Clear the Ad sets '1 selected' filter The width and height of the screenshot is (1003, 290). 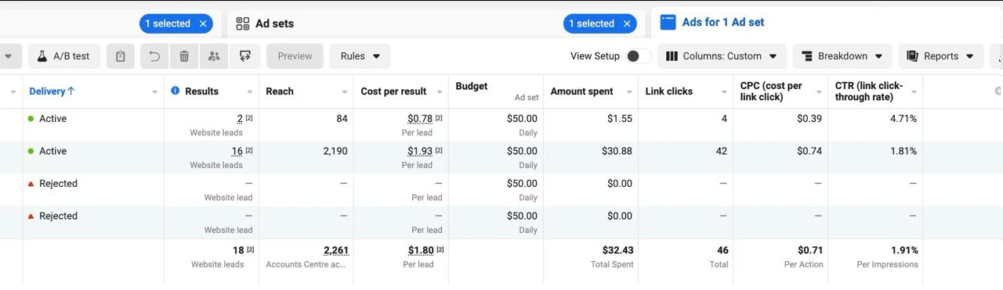point(627,23)
